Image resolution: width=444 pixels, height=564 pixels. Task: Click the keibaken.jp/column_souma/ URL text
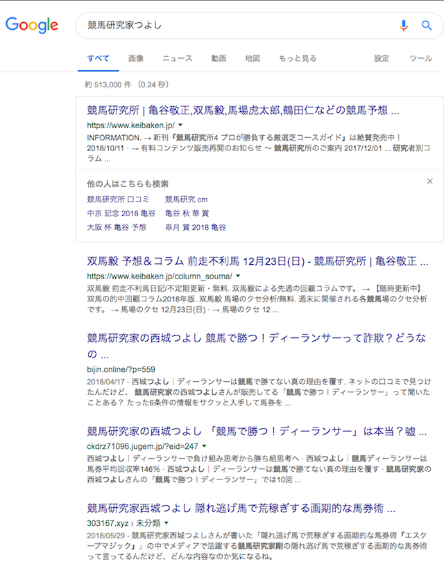point(160,276)
